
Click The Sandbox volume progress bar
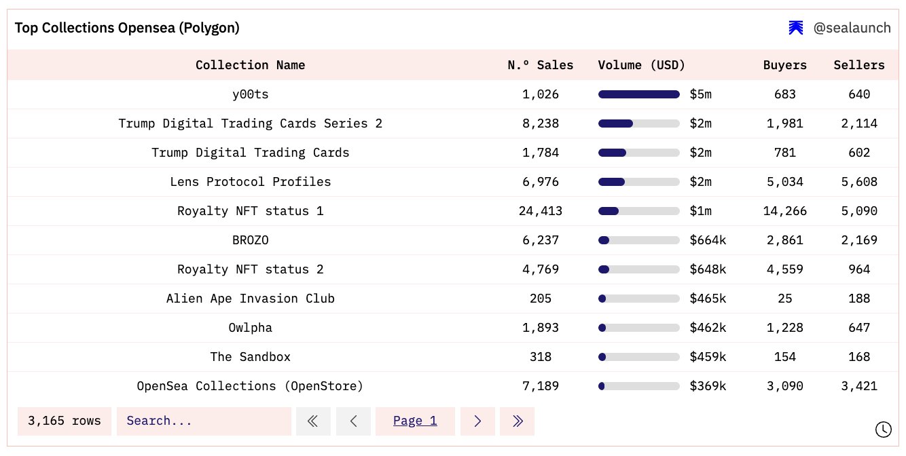639,357
